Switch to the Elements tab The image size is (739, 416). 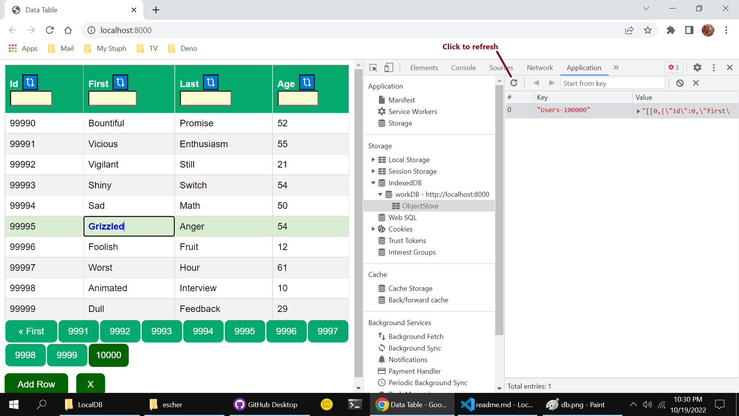coord(424,68)
